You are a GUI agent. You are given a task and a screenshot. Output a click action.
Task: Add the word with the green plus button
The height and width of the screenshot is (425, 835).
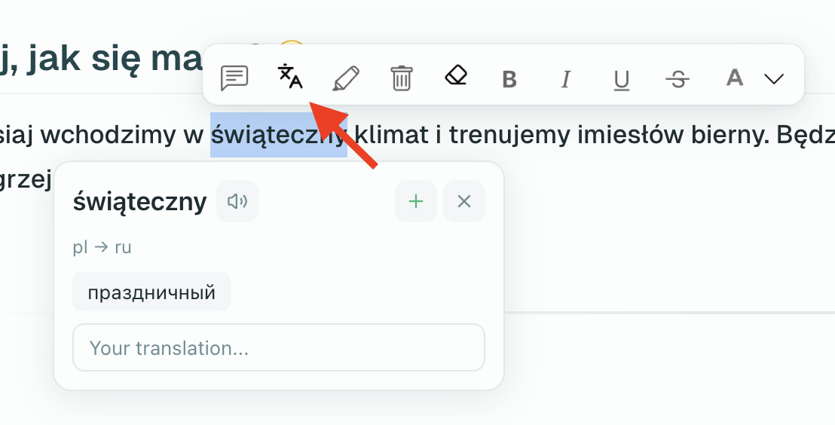416,201
